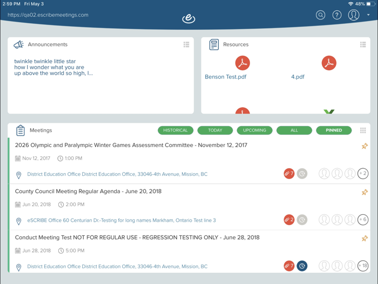The height and width of the screenshot is (284, 378).
Task: Switch Meetings panel to grid view
Action: coord(363,130)
